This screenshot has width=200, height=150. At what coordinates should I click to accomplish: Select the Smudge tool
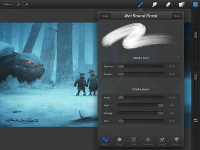pyautogui.click(x=155, y=5)
